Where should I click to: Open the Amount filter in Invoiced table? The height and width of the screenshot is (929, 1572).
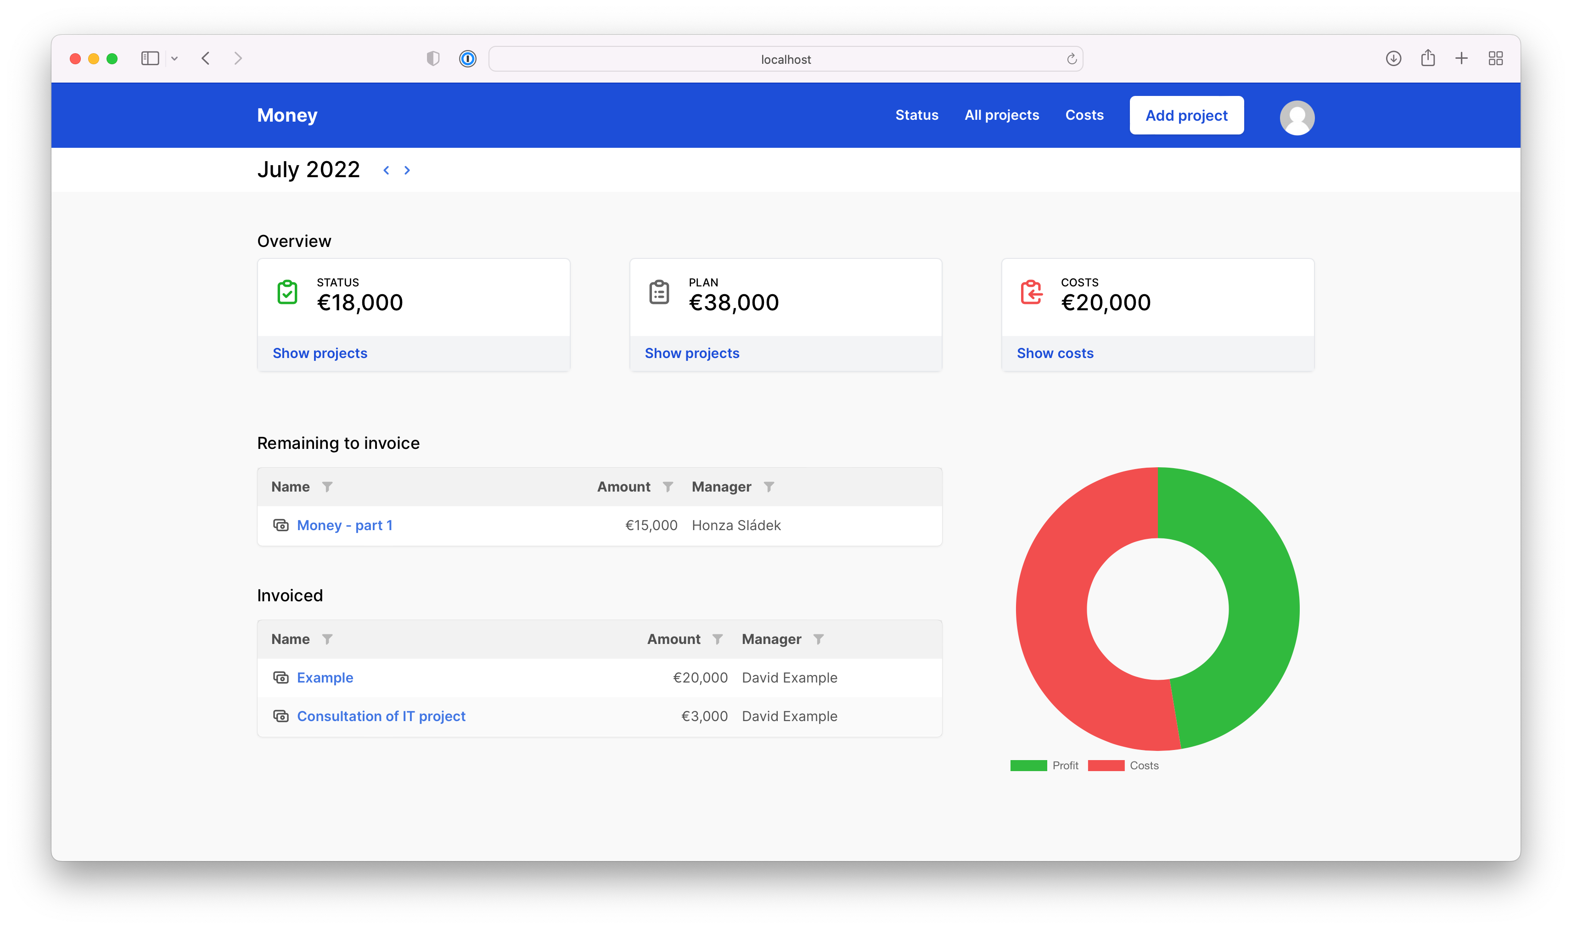[x=718, y=638]
